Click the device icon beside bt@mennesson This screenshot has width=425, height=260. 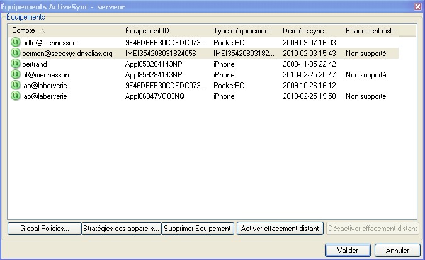(16, 75)
